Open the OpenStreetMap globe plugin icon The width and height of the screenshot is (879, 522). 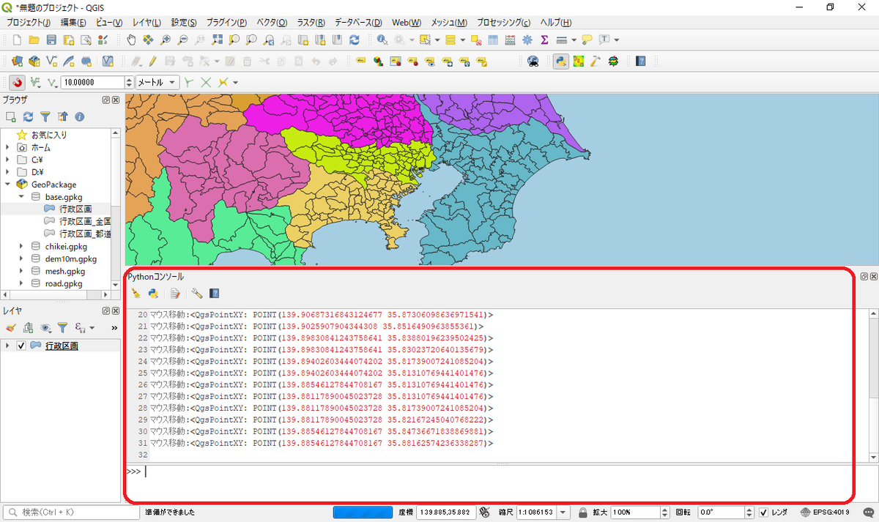click(533, 61)
